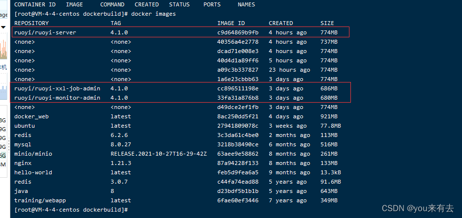
Task: Select image ID d49dce2ef1fb
Action: click(x=238, y=107)
